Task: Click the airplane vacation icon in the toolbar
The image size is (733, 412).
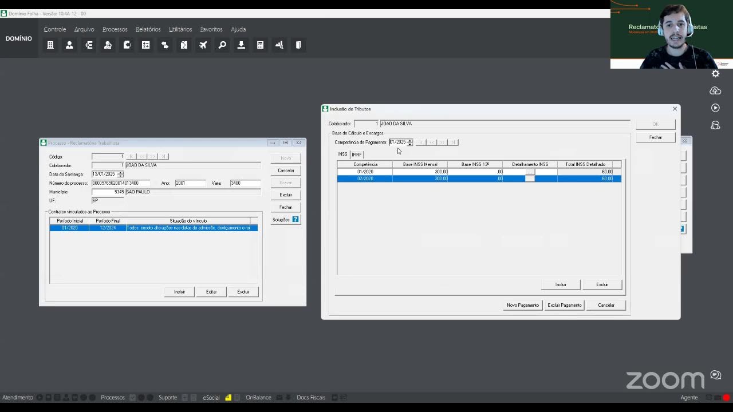Action: (203, 45)
